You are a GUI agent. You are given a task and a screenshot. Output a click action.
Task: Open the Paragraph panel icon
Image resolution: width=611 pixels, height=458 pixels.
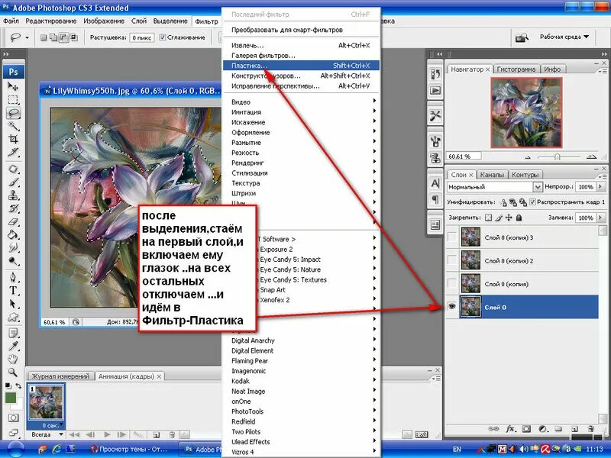[x=435, y=200]
